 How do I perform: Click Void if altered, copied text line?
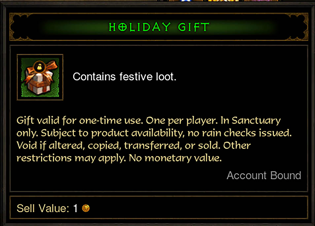pyautogui.click(x=134, y=146)
